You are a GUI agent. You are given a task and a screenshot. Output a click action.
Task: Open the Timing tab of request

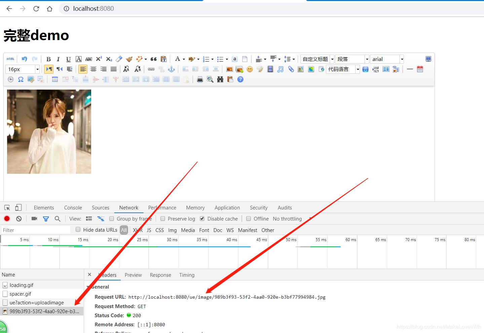(x=187, y=275)
